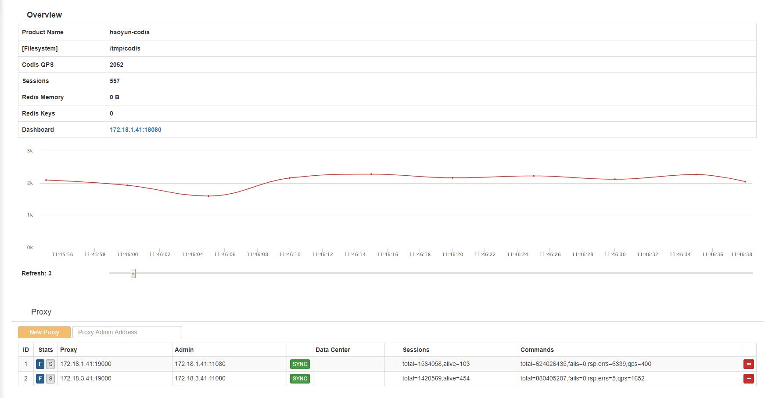
Task: Click the 3k y-axis label
Action: [x=30, y=151]
